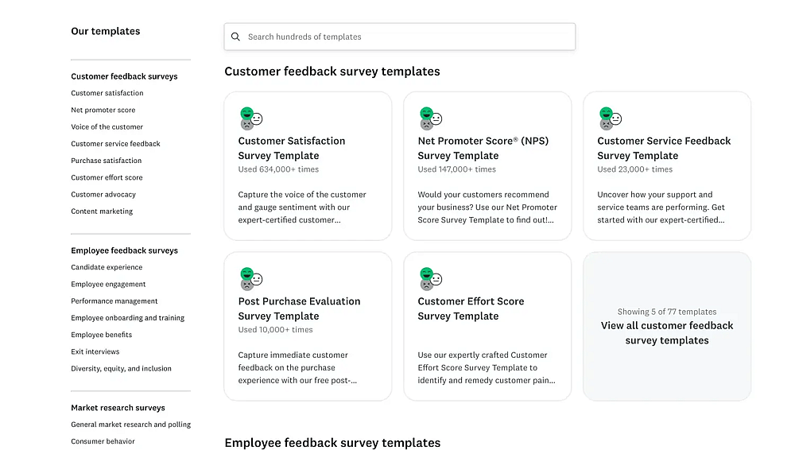This screenshot has width=795, height=450.
Task: Focus the Search hundreds of templates field
Action: click(x=400, y=37)
